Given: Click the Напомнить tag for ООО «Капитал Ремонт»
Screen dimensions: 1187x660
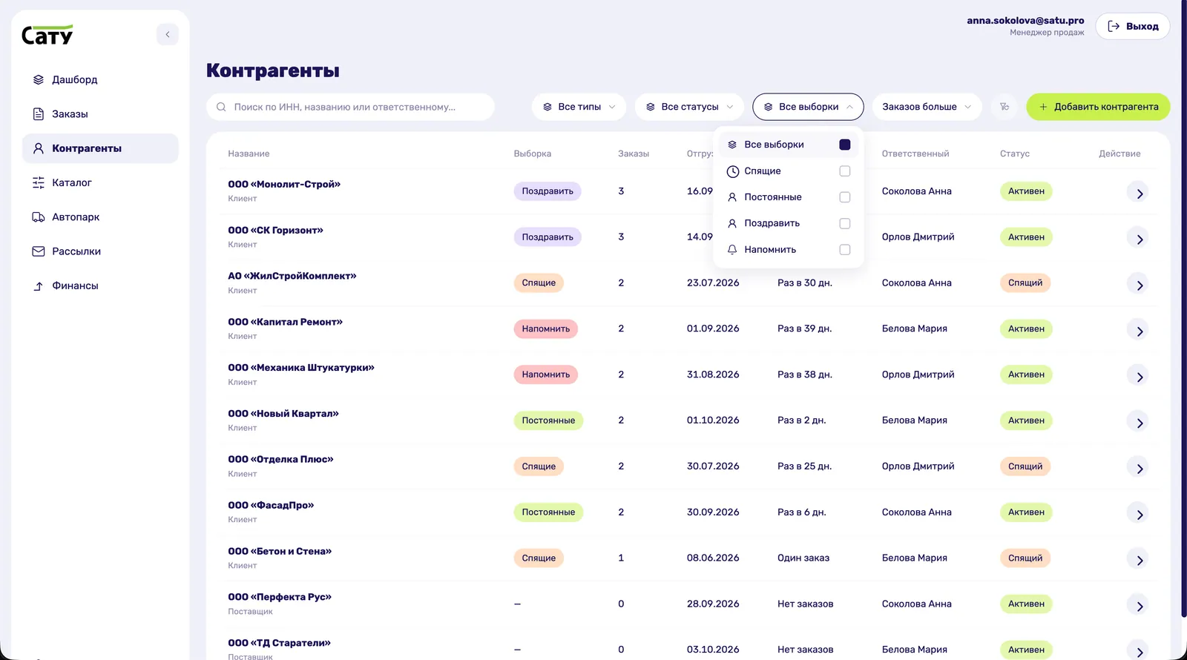Looking at the screenshot, I should click(x=546, y=329).
